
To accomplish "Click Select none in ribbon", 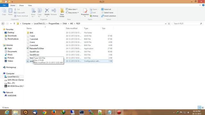I will point(107,13).
